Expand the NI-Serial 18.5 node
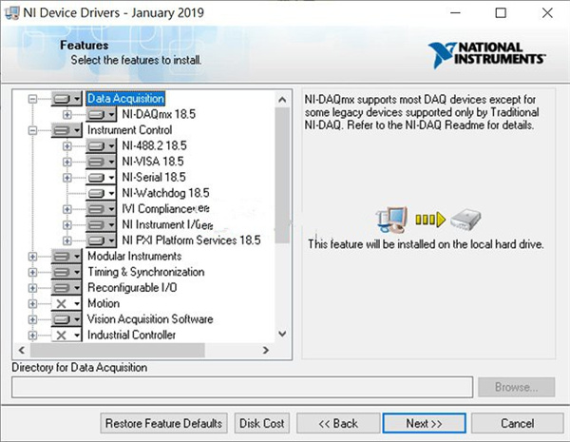Screen dimensions: 570x442 [x=66, y=178]
